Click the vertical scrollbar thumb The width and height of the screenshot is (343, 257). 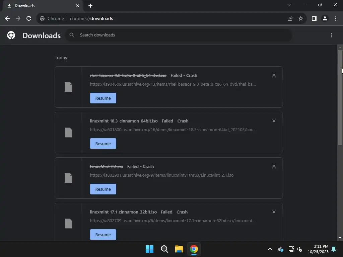pyautogui.click(x=340, y=97)
